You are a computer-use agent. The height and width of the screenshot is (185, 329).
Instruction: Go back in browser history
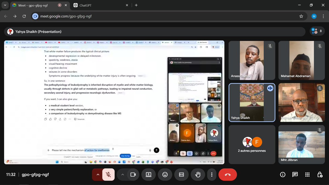pyautogui.click(x=6, y=16)
